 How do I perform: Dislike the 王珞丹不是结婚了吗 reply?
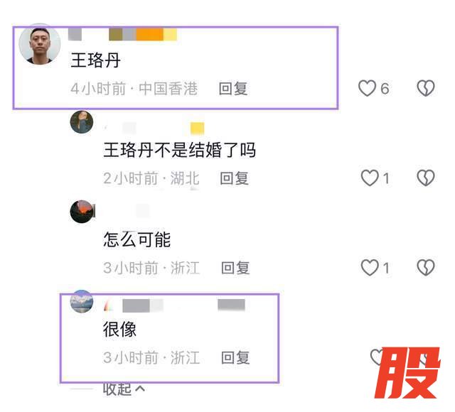(426, 178)
